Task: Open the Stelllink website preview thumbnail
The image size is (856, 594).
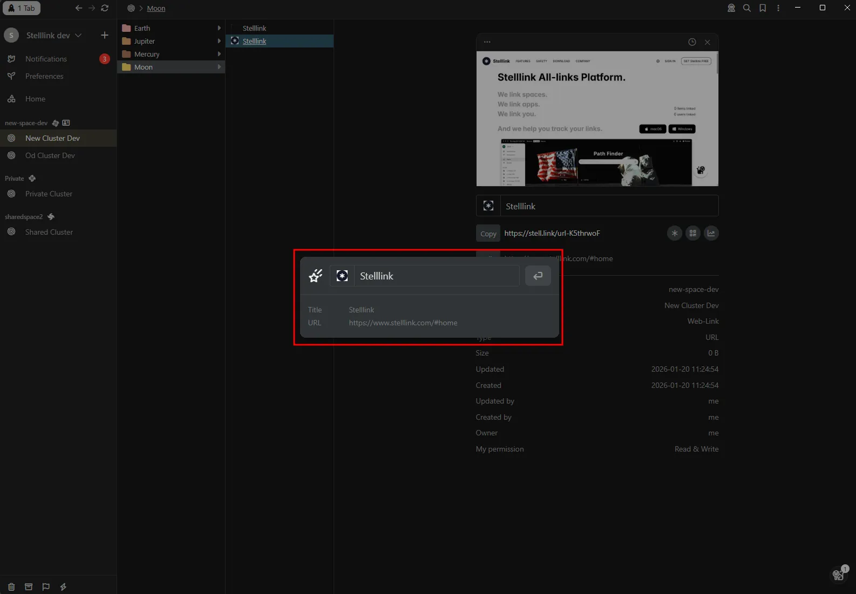Action: [x=597, y=119]
